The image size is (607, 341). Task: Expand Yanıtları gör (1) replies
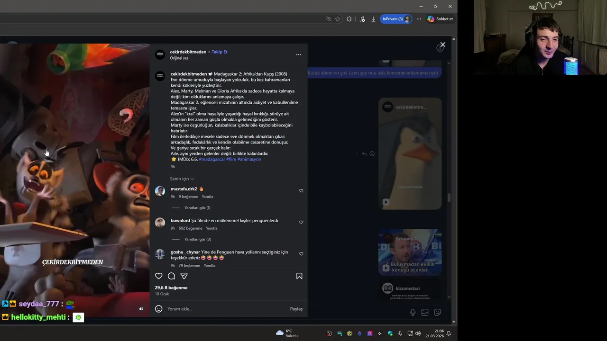pos(197,208)
